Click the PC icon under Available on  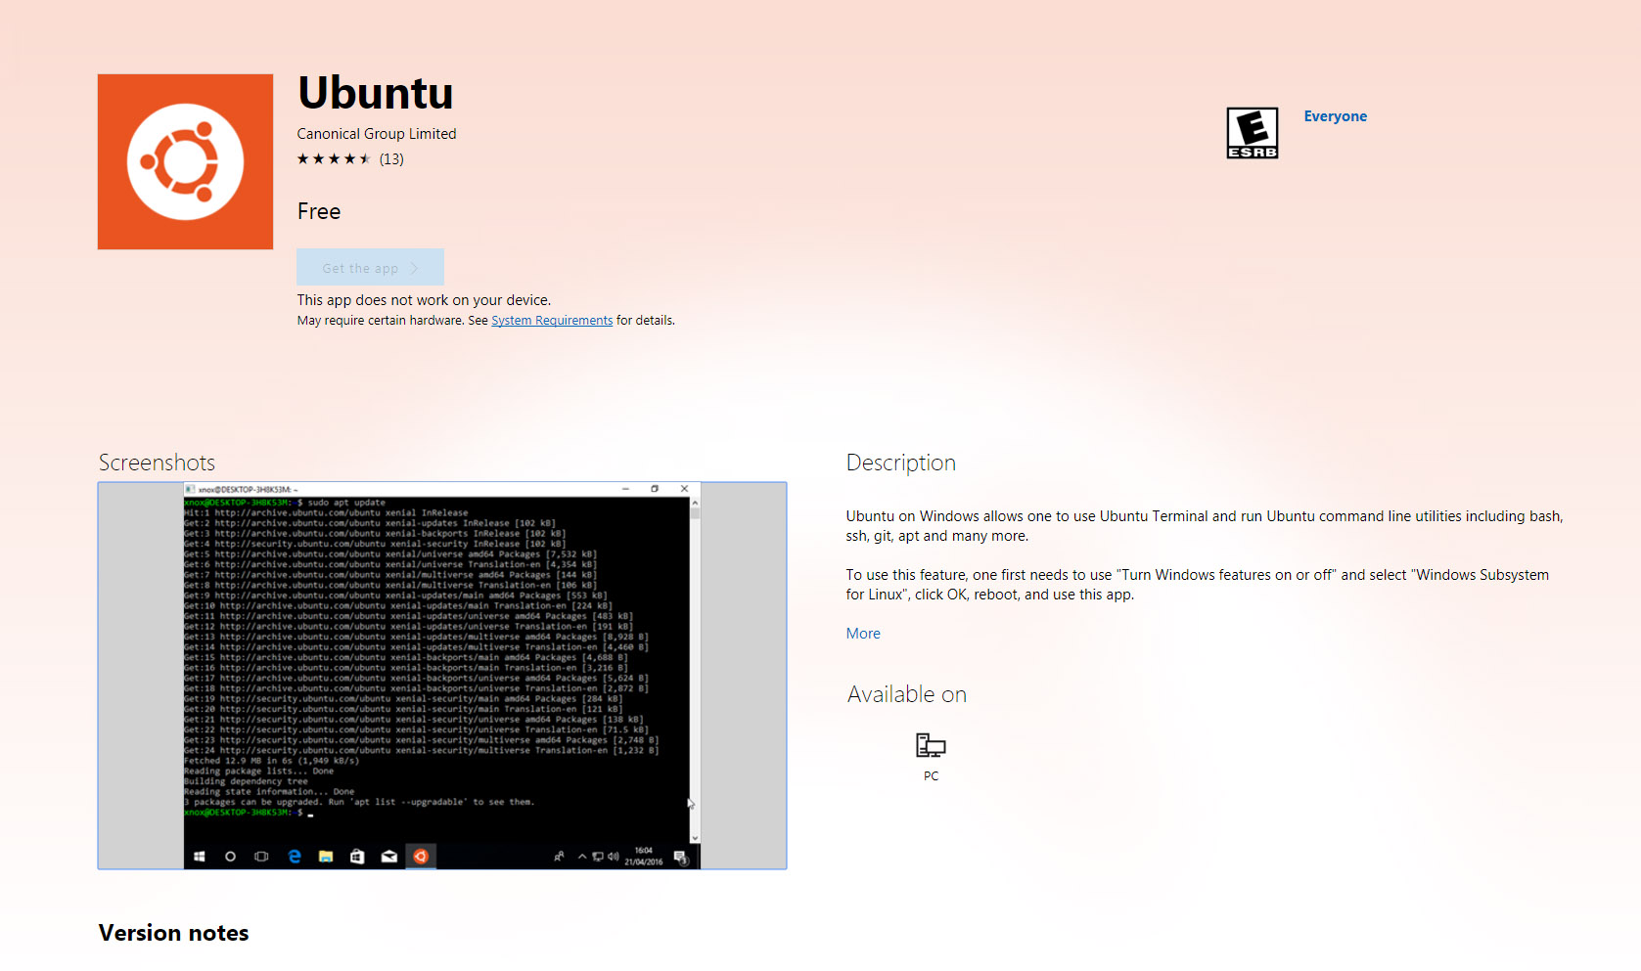tap(929, 747)
